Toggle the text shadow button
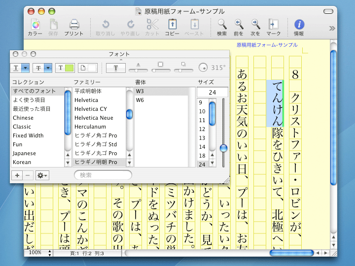 [116, 68]
